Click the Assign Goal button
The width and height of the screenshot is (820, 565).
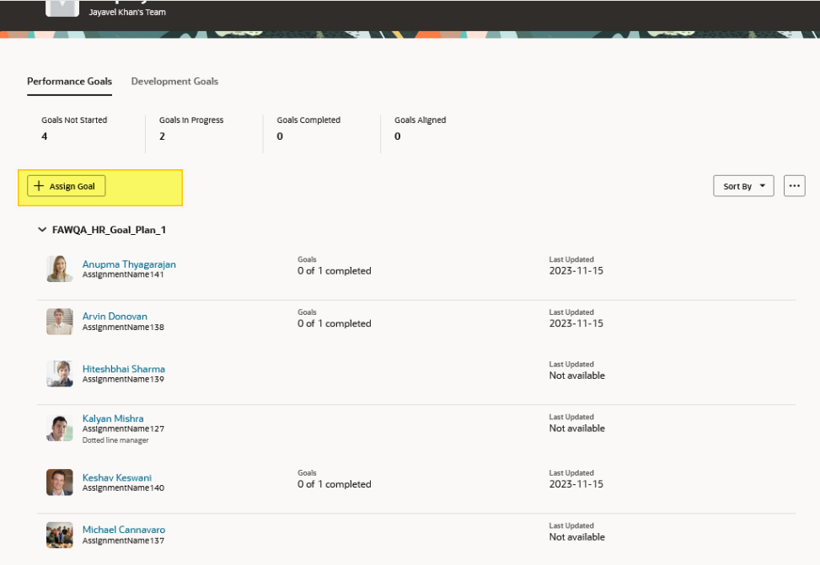coord(67,186)
